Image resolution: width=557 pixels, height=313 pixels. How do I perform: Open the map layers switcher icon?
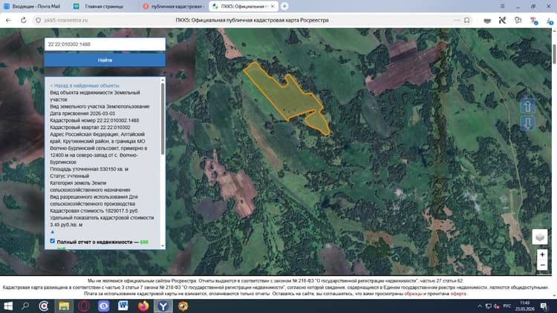point(540,237)
